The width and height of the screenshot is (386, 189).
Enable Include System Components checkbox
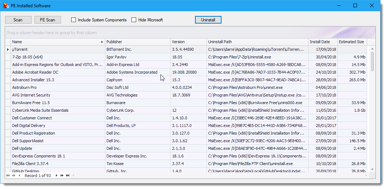pyautogui.click(x=74, y=20)
